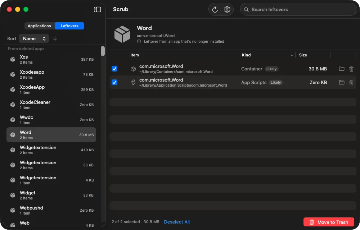Click the refresh scan icon
360x230 pixels.
click(x=215, y=9)
